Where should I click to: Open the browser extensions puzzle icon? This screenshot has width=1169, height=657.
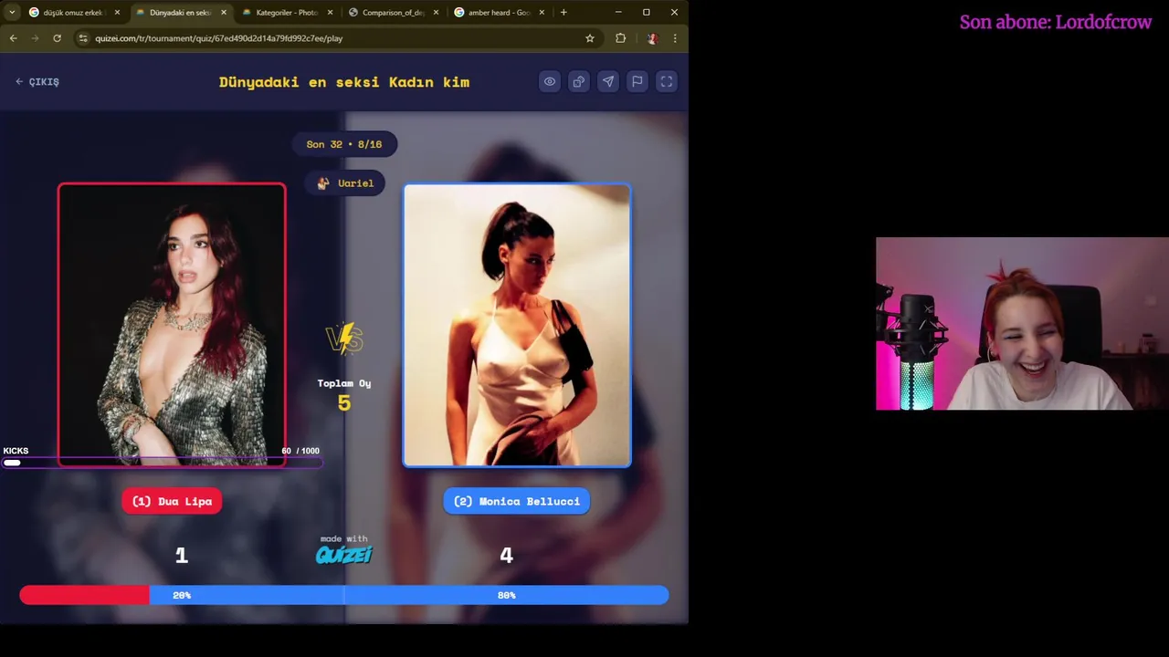tap(621, 38)
